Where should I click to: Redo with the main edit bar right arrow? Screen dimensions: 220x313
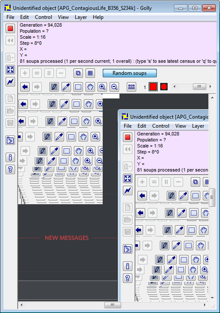[37, 87]
